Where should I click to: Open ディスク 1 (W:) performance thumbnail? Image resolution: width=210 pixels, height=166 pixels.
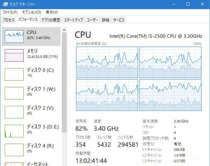pyautogui.click(x=14, y=93)
